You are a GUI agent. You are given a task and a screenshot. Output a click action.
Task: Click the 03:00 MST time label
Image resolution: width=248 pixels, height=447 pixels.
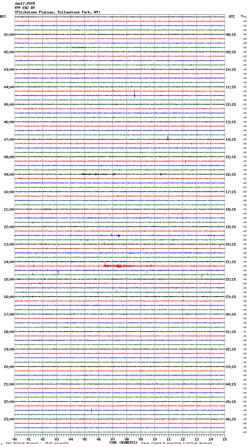pos(9,70)
